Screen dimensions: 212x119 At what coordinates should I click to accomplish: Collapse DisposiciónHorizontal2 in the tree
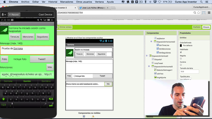click(x=151, y=41)
